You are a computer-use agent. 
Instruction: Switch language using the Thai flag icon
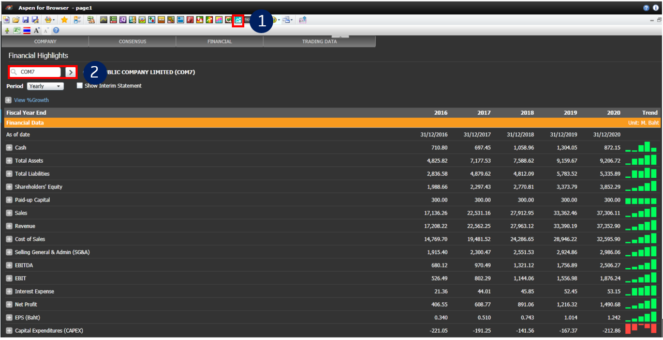(27, 30)
